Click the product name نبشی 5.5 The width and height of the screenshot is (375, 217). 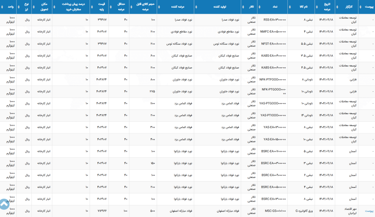click(307, 44)
